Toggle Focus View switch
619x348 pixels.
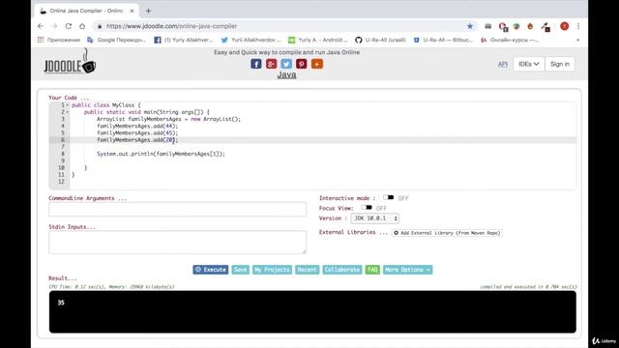(367, 208)
